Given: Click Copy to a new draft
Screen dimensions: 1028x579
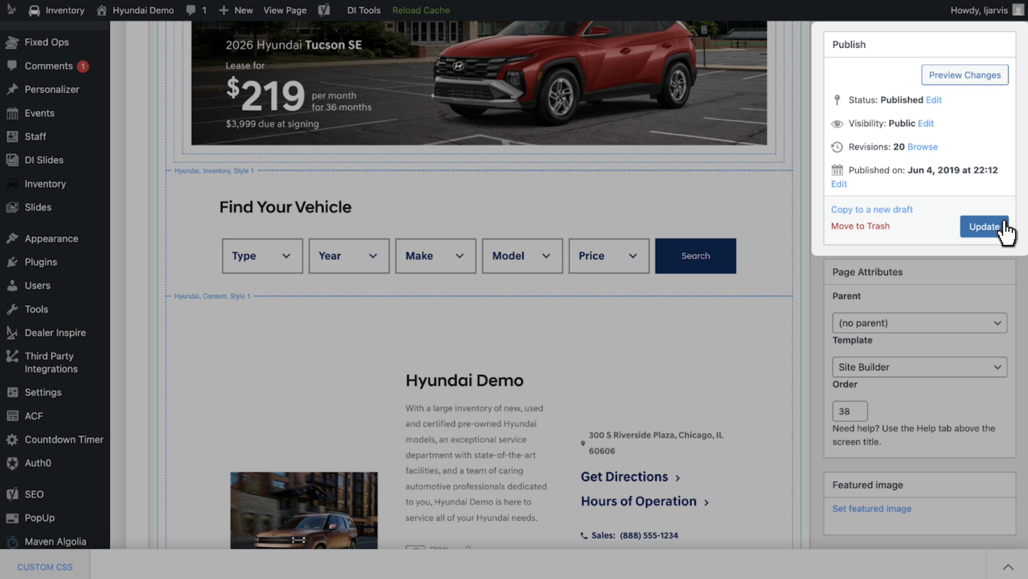Looking at the screenshot, I should coord(872,209).
